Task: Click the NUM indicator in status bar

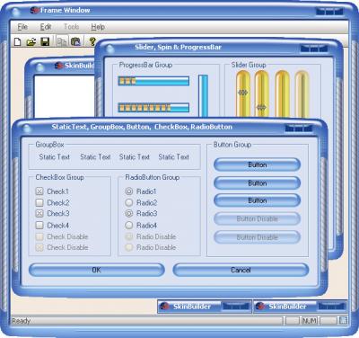Action: pos(310,321)
